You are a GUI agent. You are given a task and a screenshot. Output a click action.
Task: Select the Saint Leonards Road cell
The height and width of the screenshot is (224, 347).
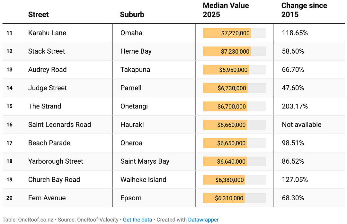click(x=59, y=125)
